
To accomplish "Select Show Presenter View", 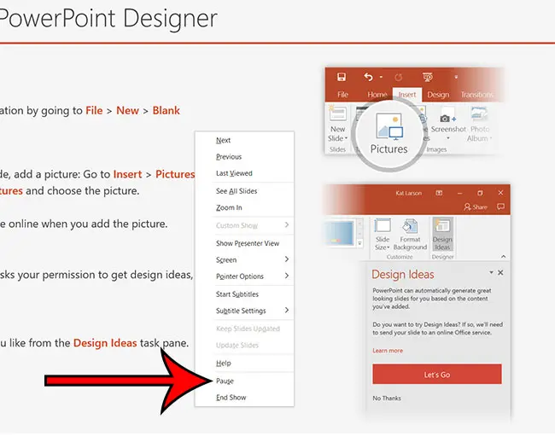I will (x=248, y=243).
